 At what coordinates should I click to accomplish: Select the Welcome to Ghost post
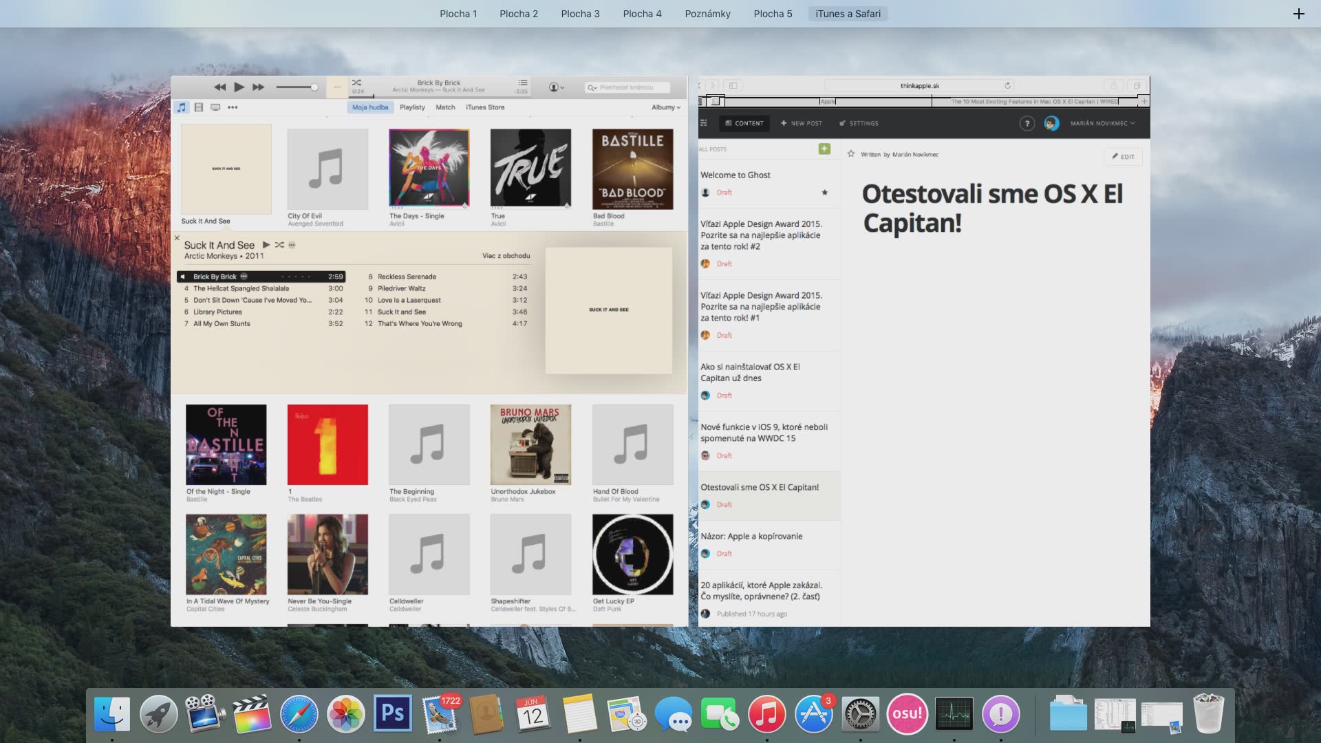769,184
